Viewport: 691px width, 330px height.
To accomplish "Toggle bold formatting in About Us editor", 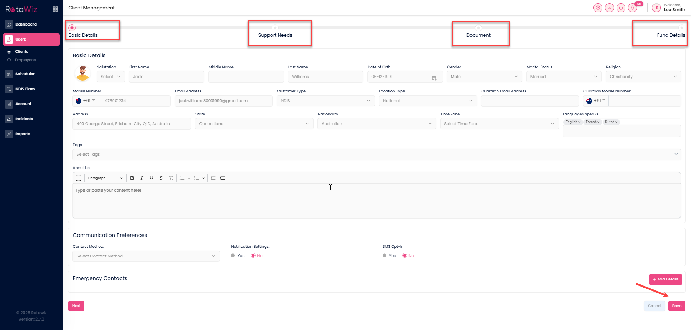I will (132, 178).
